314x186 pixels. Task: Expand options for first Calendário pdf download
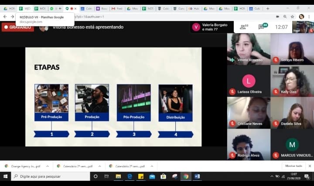click(x=99, y=166)
